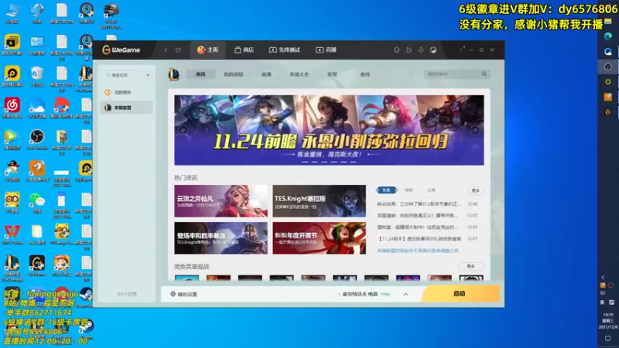
Task: Click the yellow 启动 launch button
Action: coord(460,294)
